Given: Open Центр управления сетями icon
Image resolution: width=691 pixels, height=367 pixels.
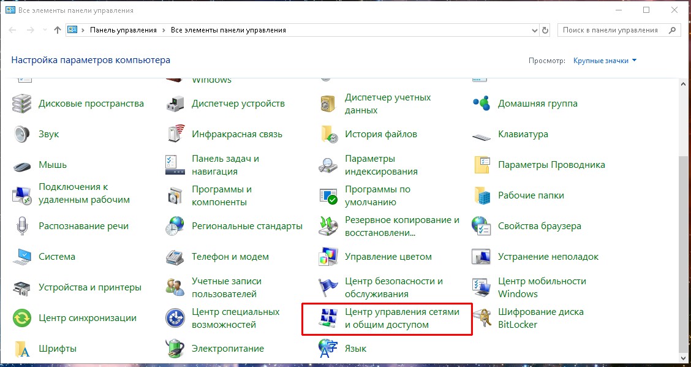Looking at the screenshot, I should tap(328, 317).
